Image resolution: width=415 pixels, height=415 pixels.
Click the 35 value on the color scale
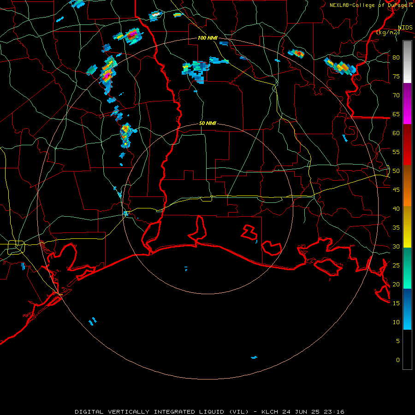pyautogui.click(x=396, y=228)
